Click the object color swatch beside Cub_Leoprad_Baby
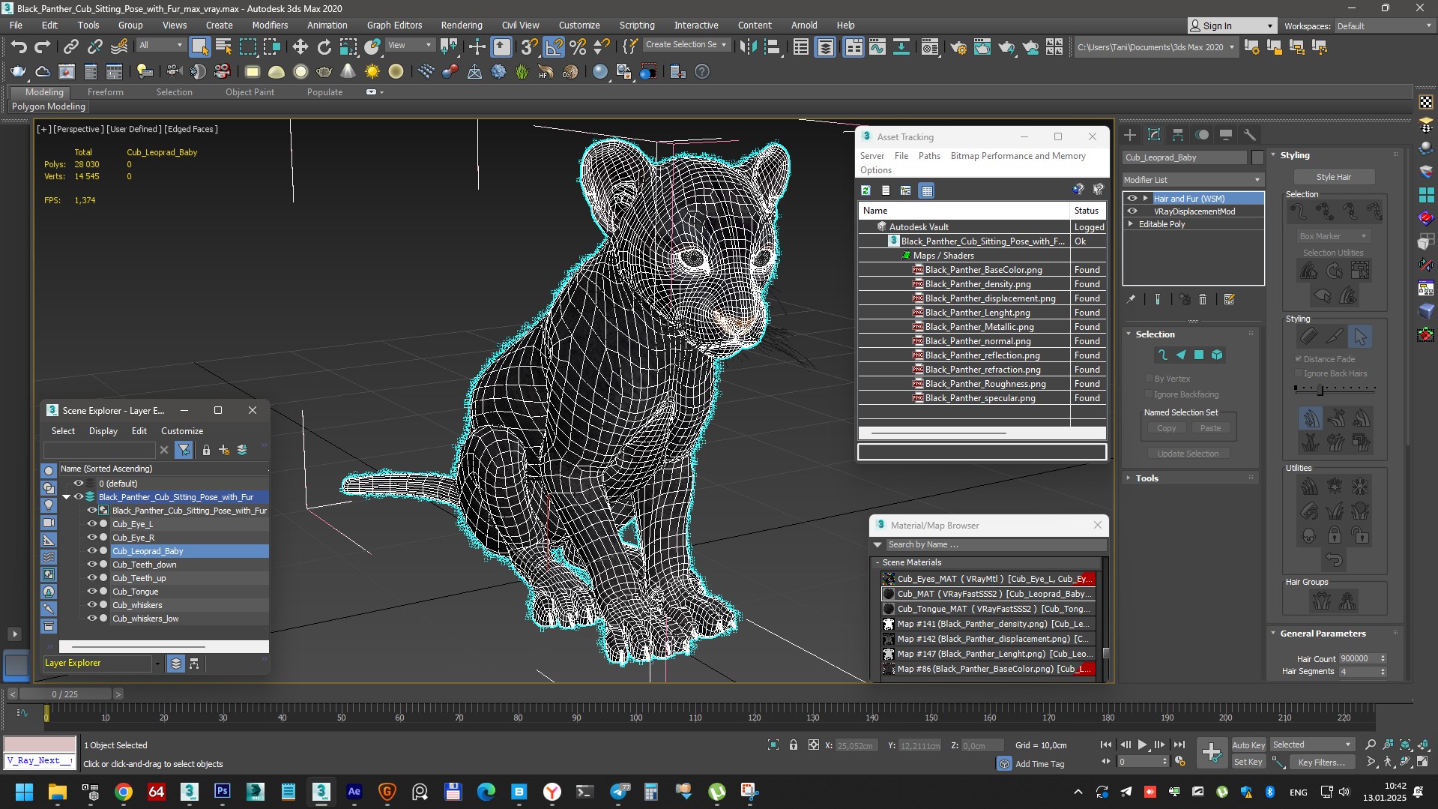1438x809 pixels. pos(1257,157)
